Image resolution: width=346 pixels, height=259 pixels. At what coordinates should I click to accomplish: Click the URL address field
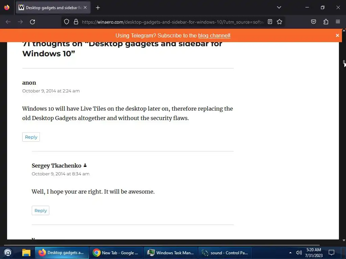173,22
